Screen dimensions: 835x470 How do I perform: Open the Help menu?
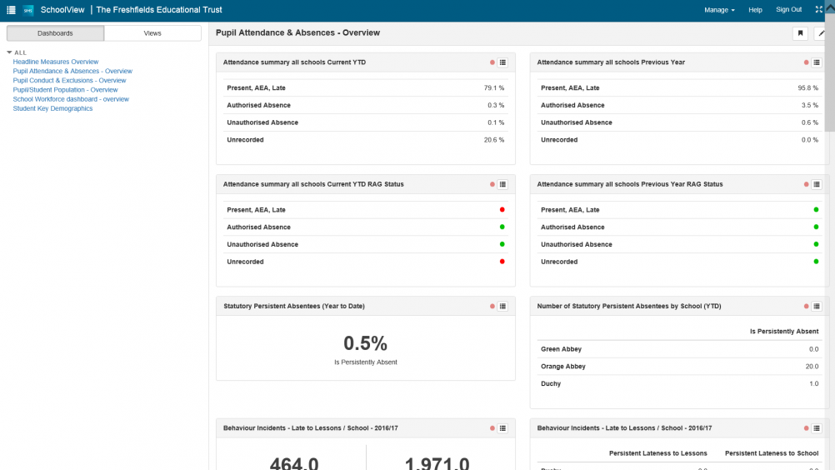coord(755,9)
